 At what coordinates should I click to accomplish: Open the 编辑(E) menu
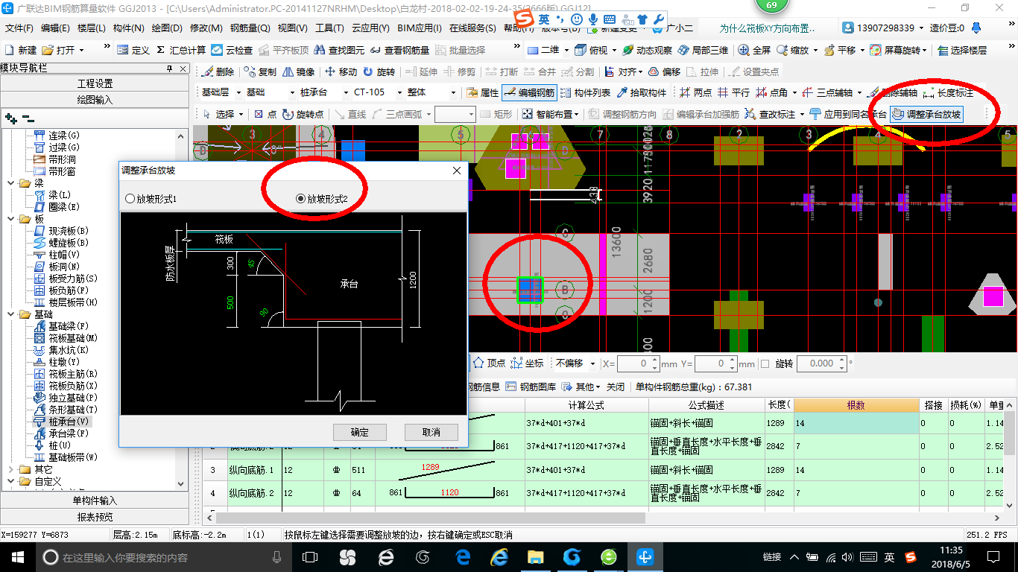point(55,28)
